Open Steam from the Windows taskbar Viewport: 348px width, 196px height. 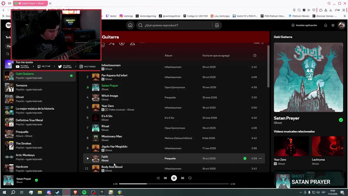click(x=58, y=192)
